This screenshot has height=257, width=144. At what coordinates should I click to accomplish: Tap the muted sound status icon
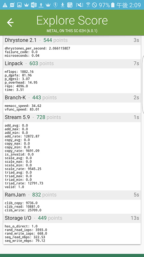tap(79, 5)
